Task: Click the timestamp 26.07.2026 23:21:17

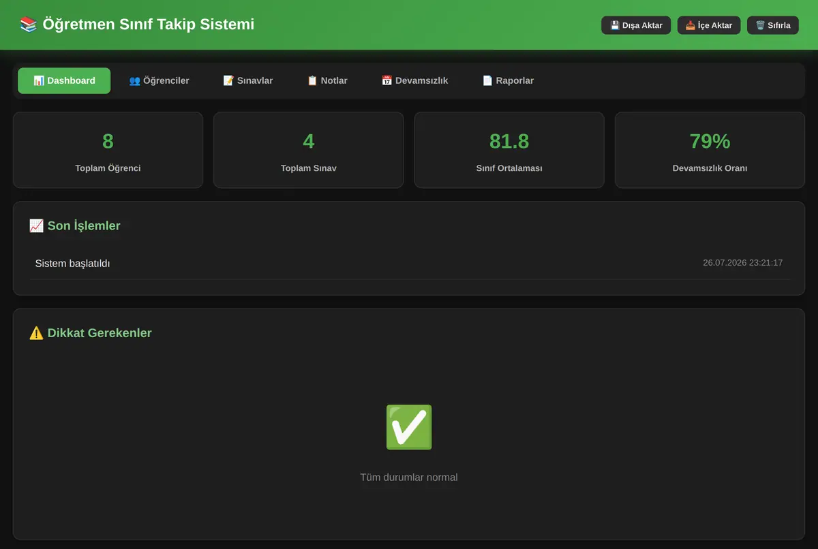Action: 742,263
